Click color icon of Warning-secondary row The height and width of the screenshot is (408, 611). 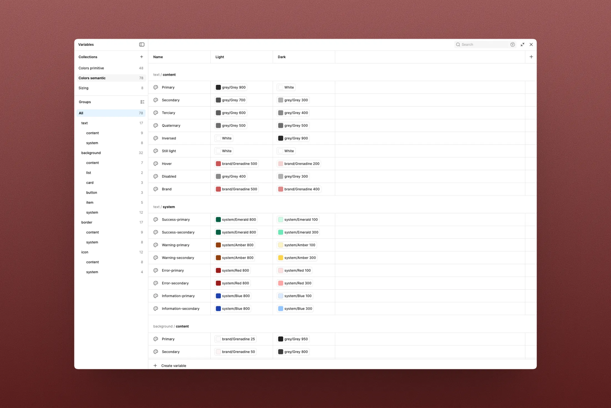(x=156, y=258)
